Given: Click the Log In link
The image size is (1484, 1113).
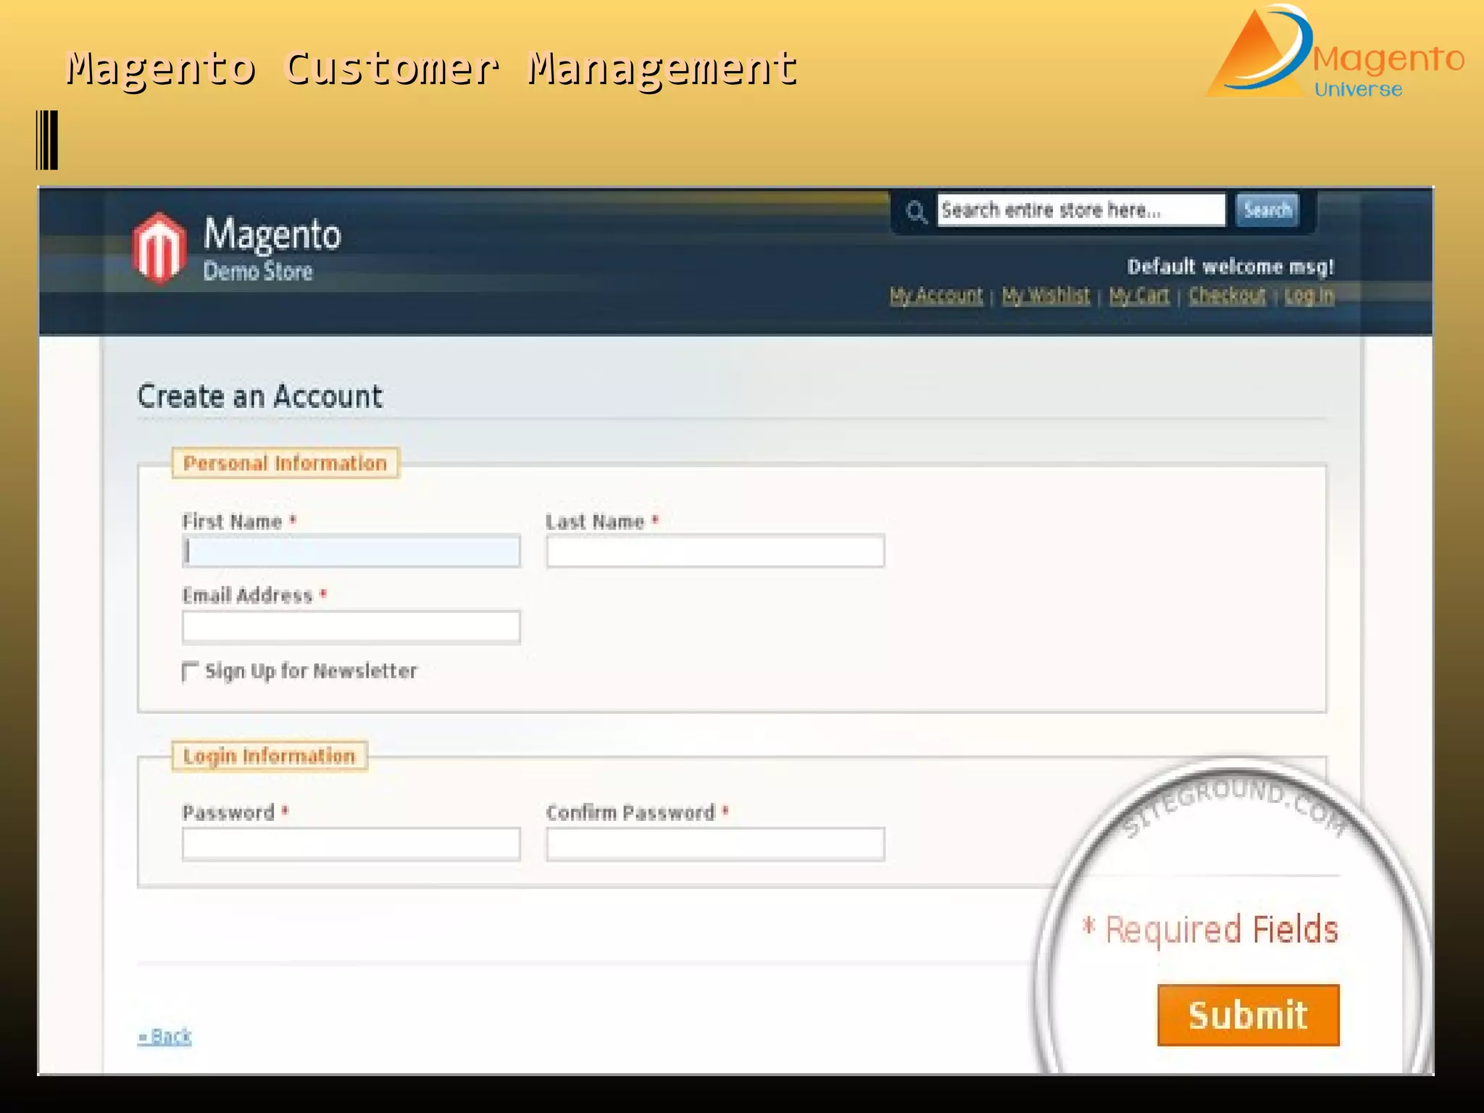Looking at the screenshot, I should (1309, 296).
